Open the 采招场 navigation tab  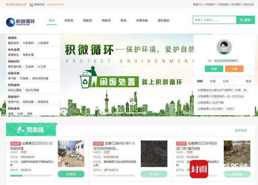click(x=69, y=21)
